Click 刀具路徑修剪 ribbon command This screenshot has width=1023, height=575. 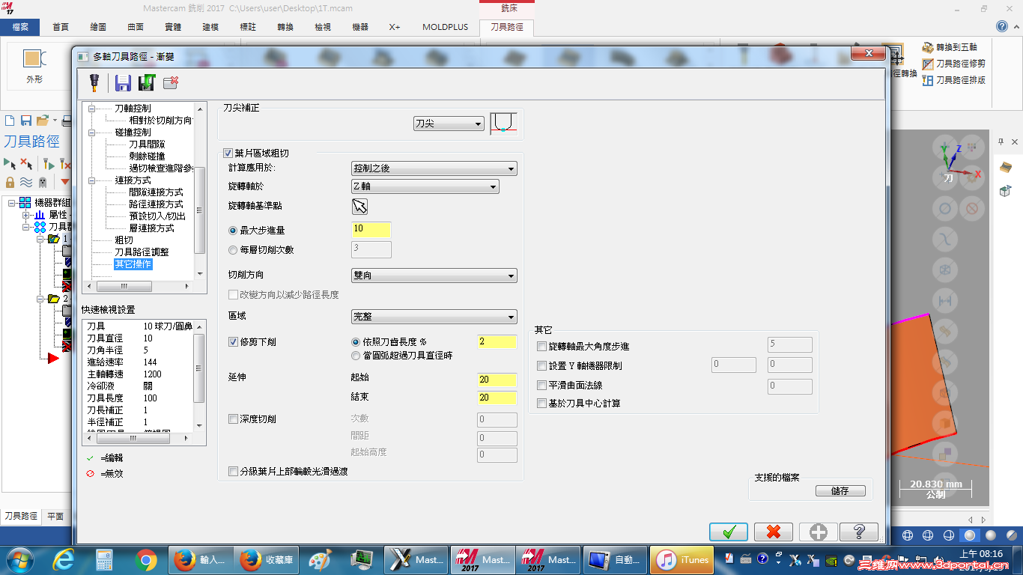pyautogui.click(x=954, y=64)
